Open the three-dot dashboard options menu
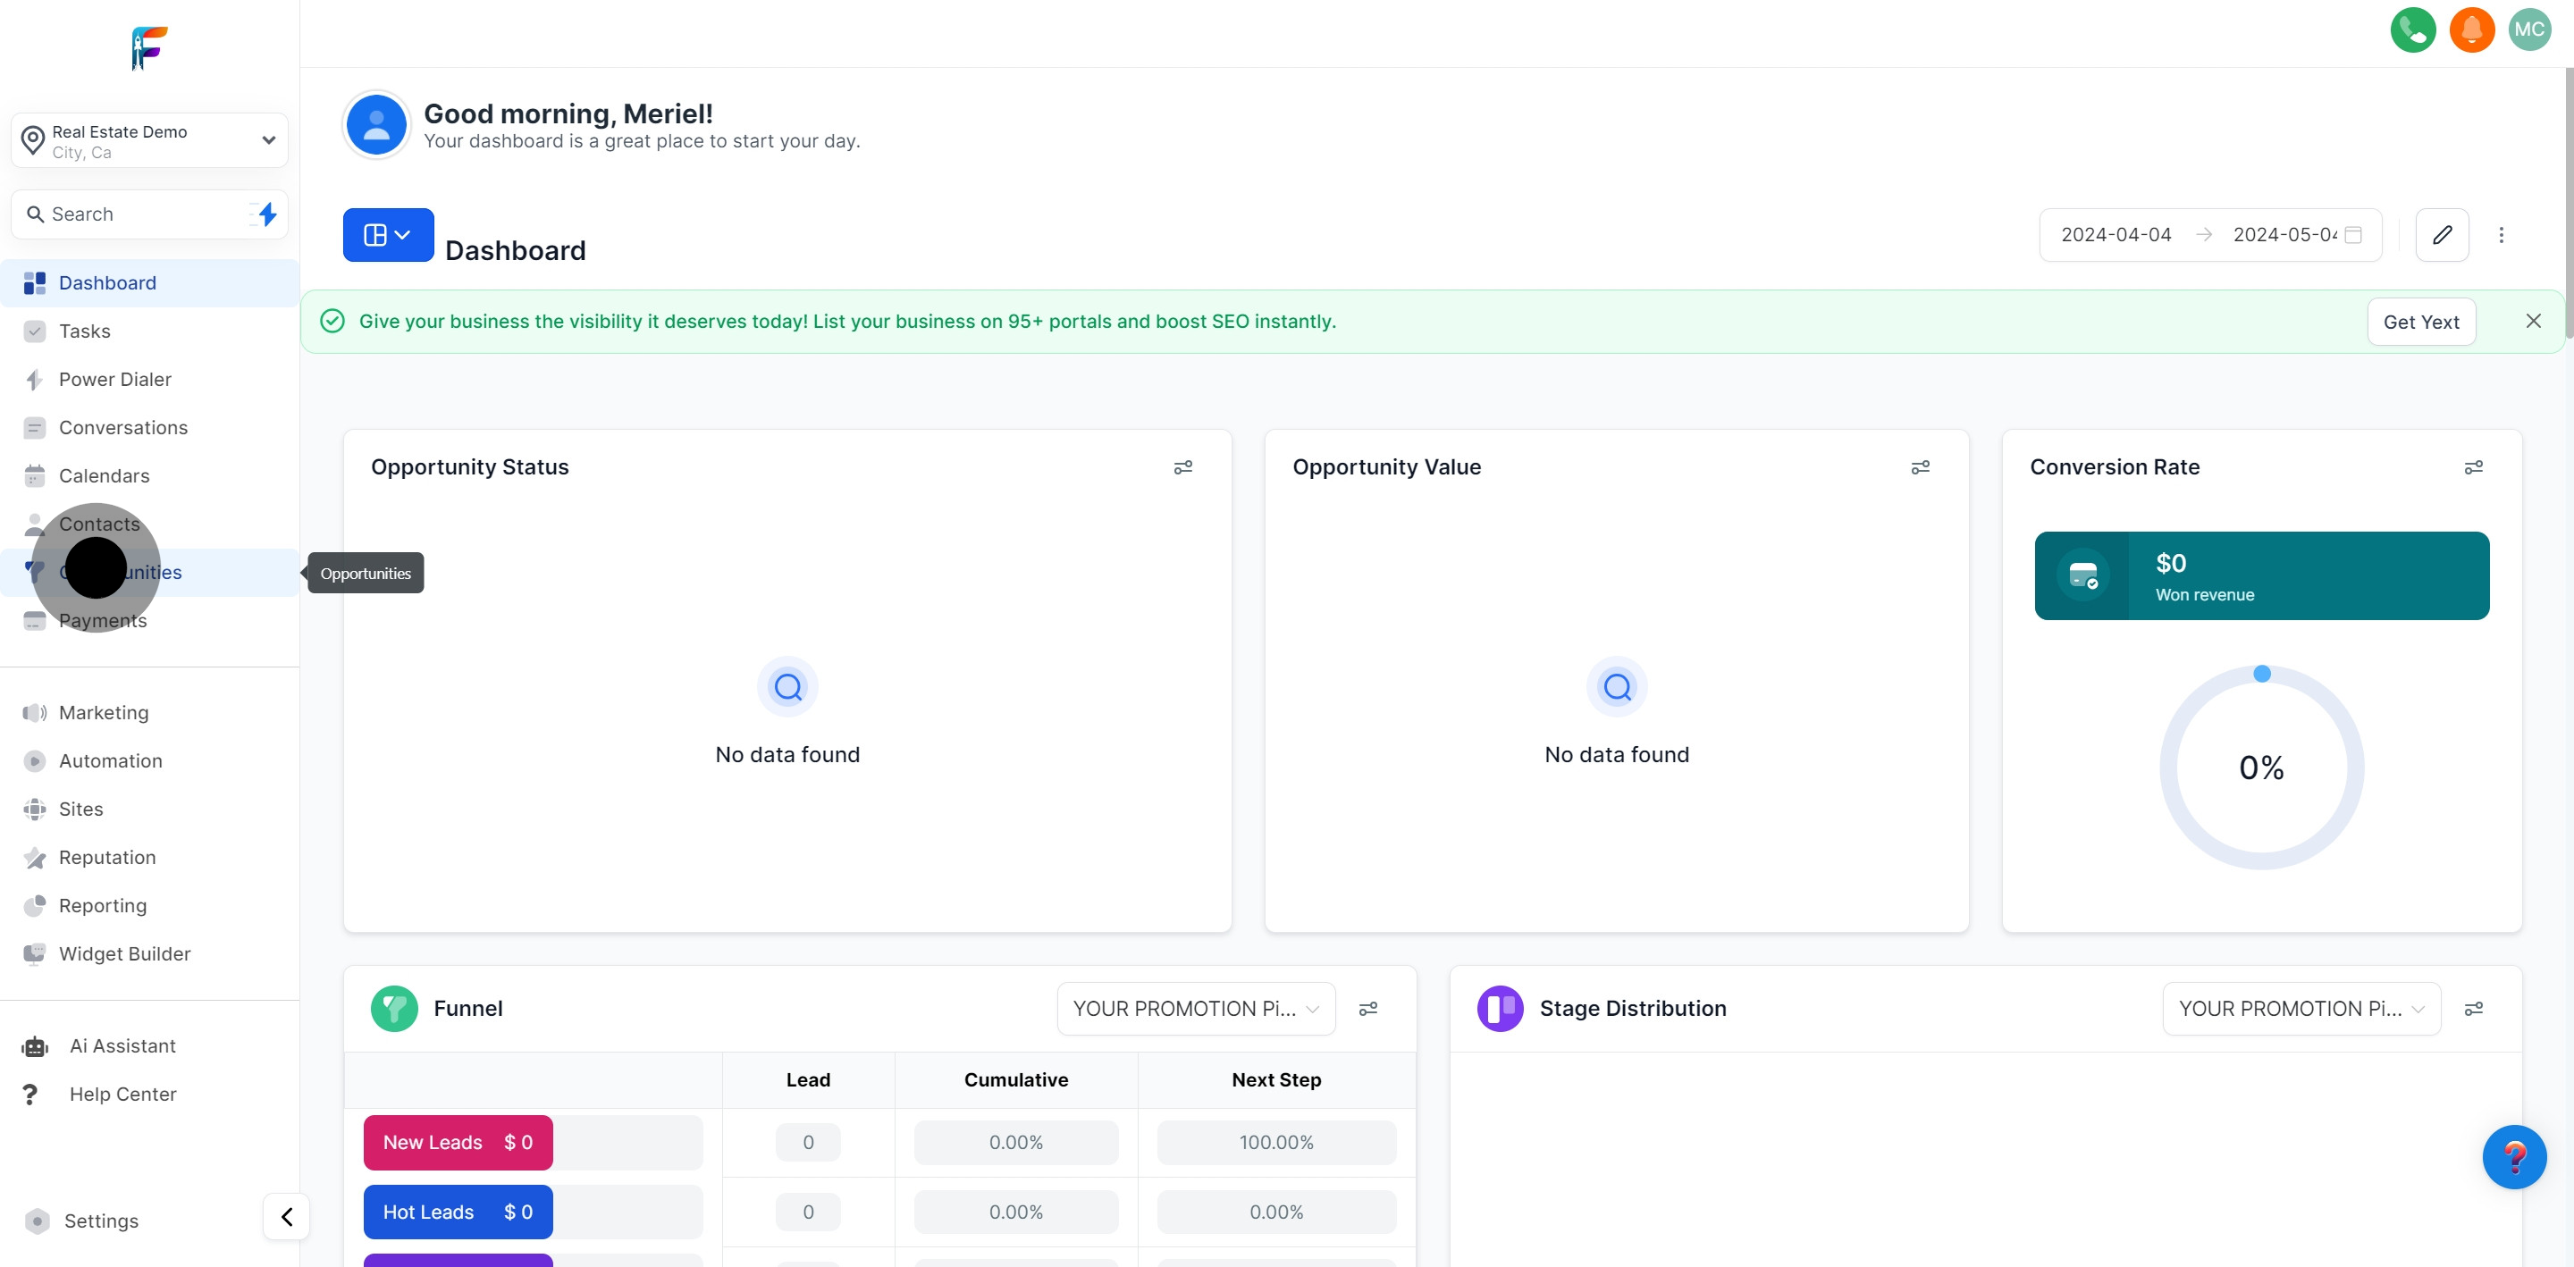 pos(2501,235)
